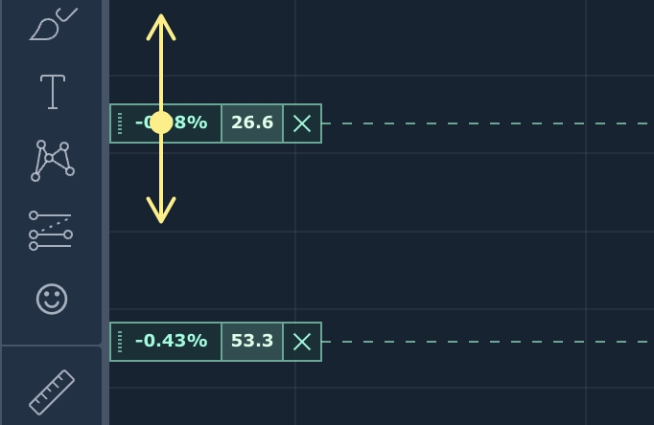Close the 53.3 price line
Viewport: 654px width, 425px height.
click(x=302, y=342)
